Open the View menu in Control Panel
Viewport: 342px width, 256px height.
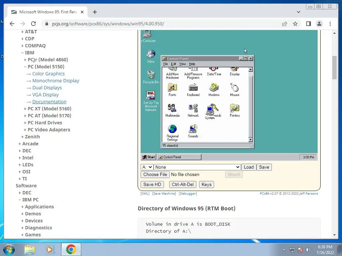pos(182,64)
